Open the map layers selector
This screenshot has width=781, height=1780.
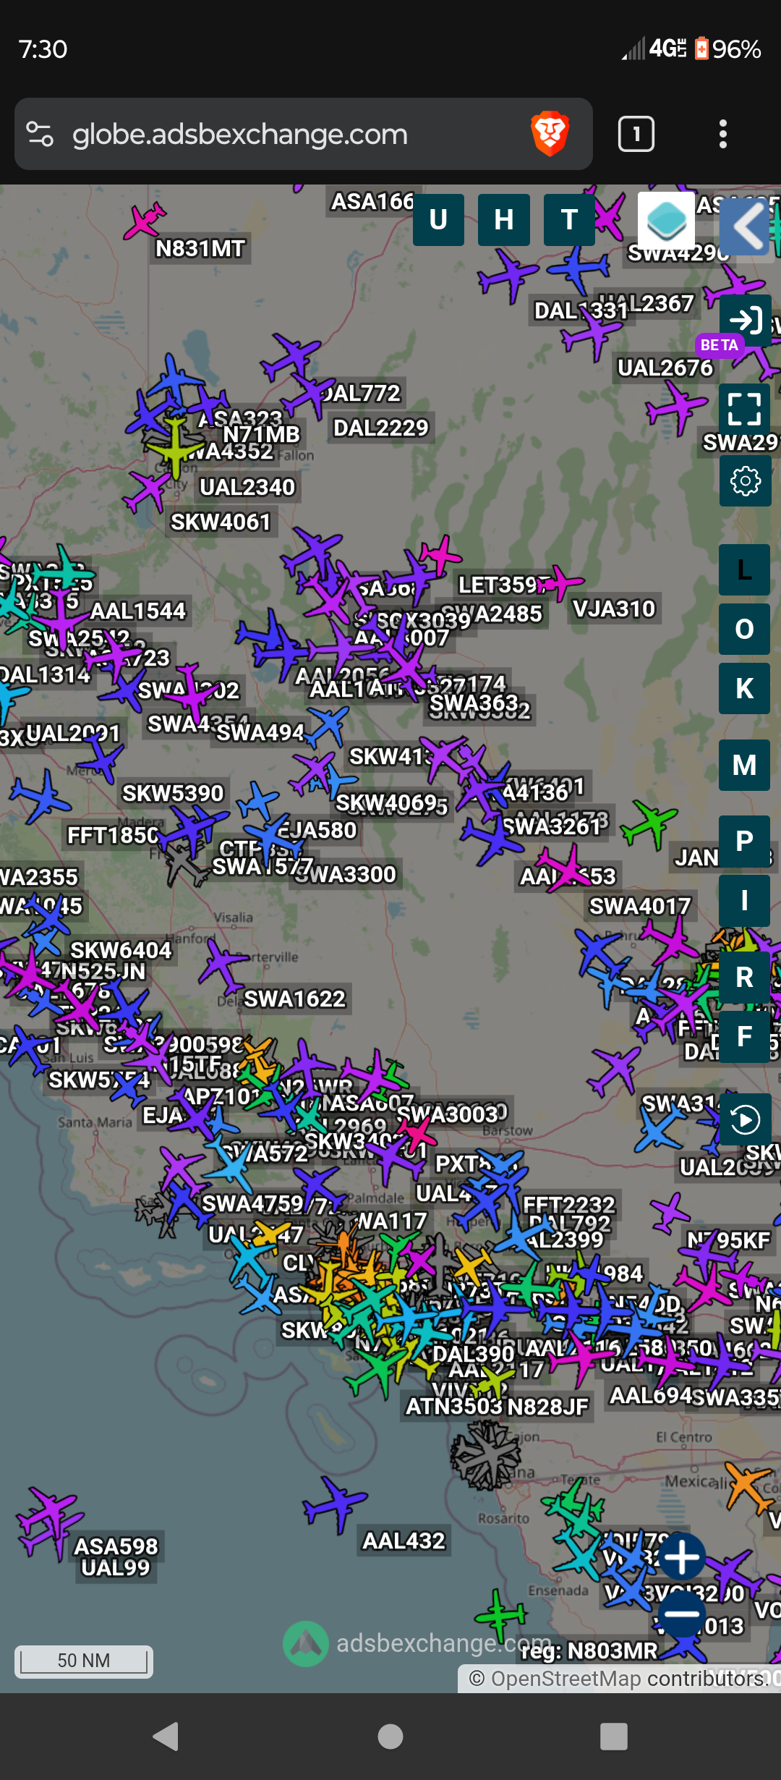[x=666, y=220]
